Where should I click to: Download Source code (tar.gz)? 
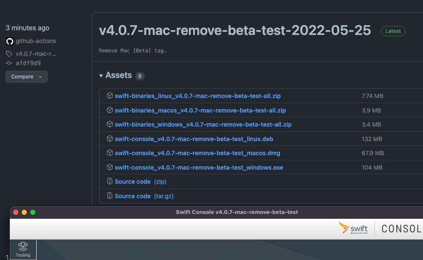click(x=144, y=196)
